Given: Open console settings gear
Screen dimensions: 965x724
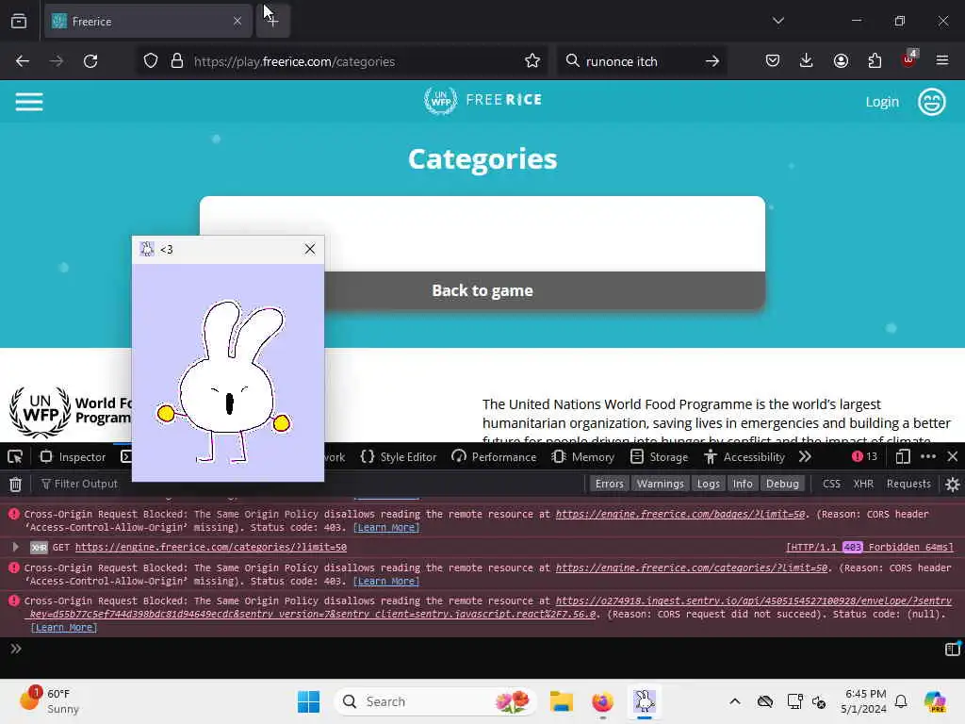Looking at the screenshot, I should pyautogui.click(x=953, y=485).
